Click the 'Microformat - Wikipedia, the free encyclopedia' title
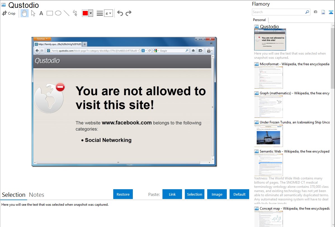 point(295,64)
